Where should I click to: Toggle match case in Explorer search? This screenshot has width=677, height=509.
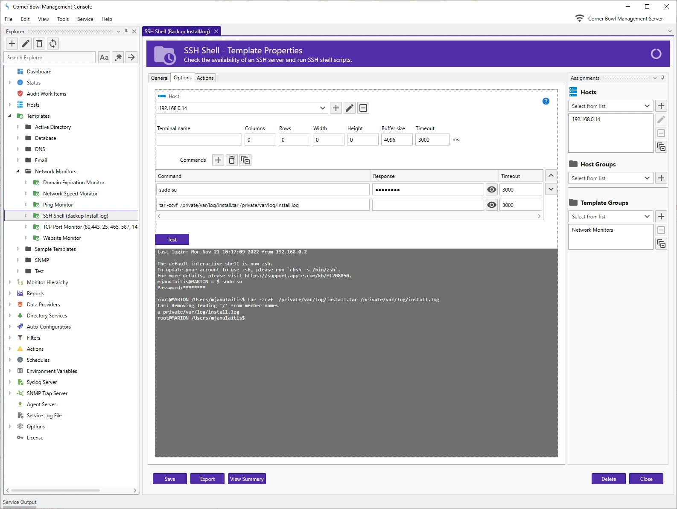pyautogui.click(x=104, y=57)
